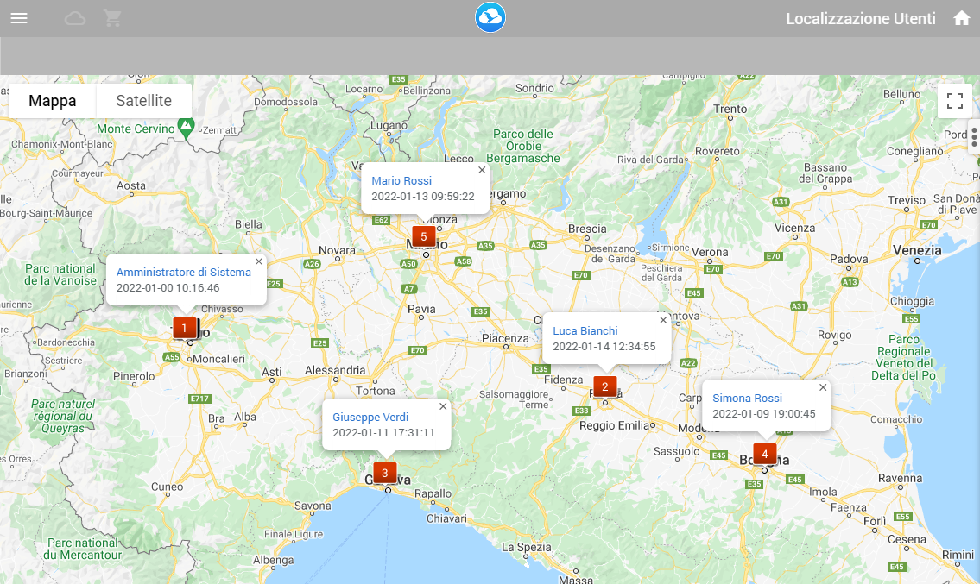
Task: Click the blue cloud logo
Action: [x=490, y=17]
